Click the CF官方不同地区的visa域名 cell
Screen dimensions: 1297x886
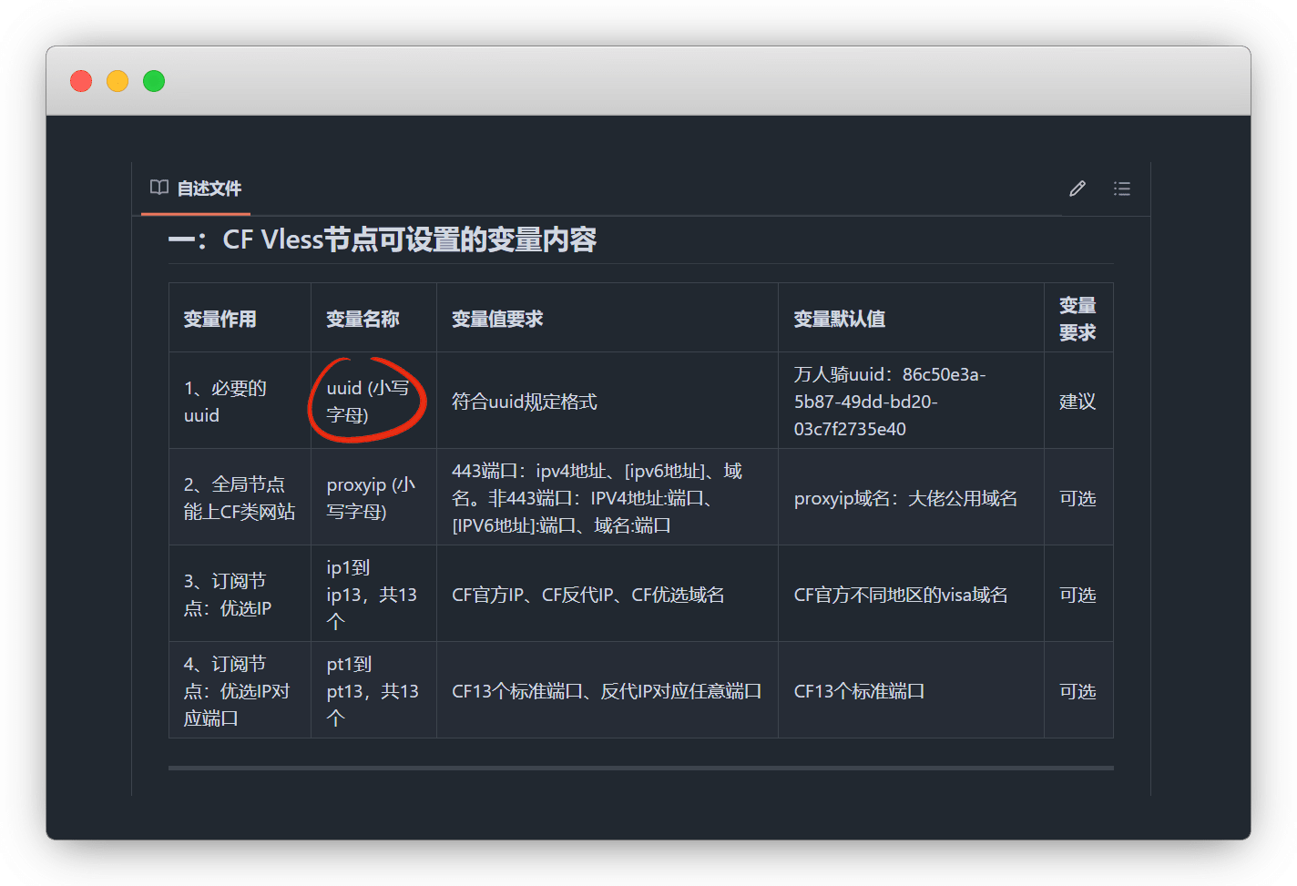point(901,595)
